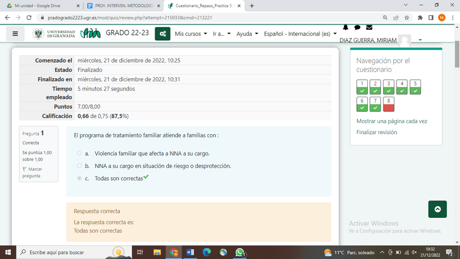Open the Windows Start menu
This screenshot has width=460, height=259.
tap(8, 252)
